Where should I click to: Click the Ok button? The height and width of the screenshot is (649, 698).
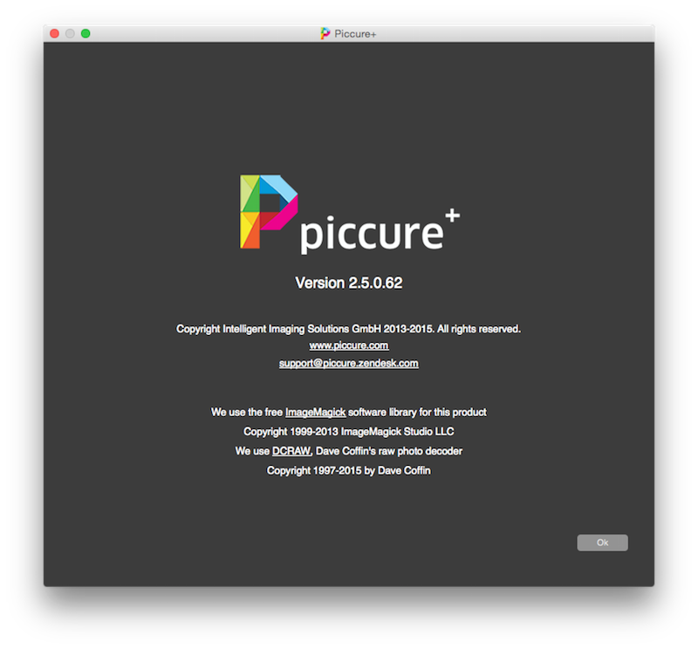click(x=602, y=543)
